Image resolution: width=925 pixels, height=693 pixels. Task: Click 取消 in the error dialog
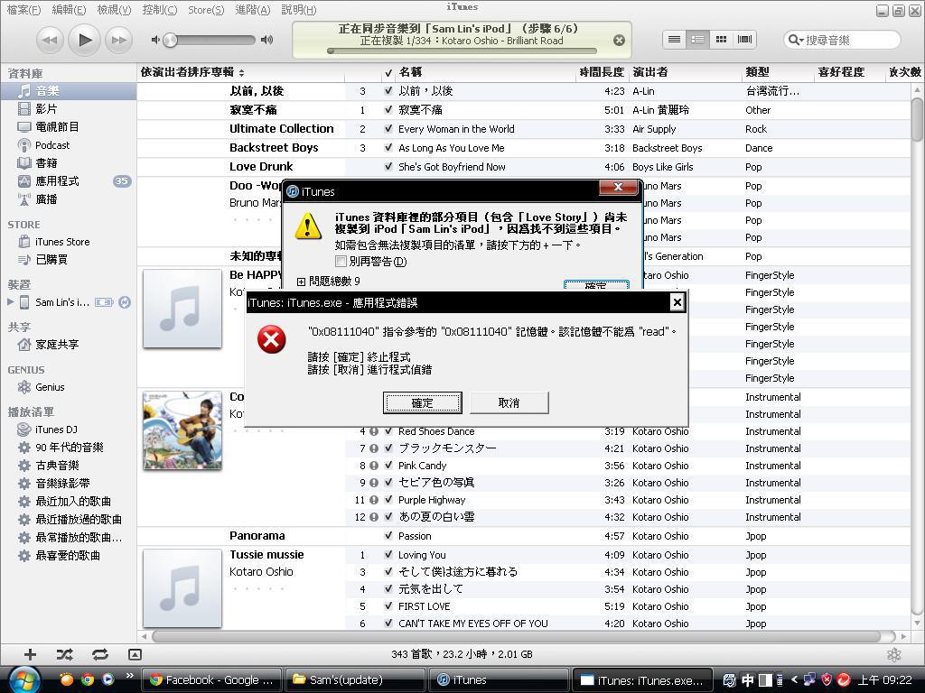coord(509,403)
